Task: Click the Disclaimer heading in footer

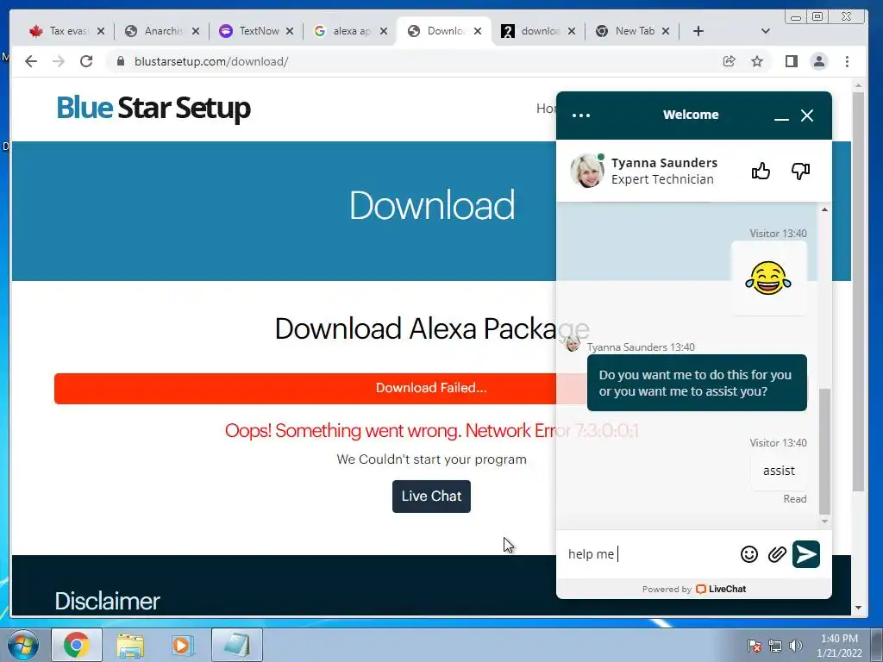Action: pos(107,601)
